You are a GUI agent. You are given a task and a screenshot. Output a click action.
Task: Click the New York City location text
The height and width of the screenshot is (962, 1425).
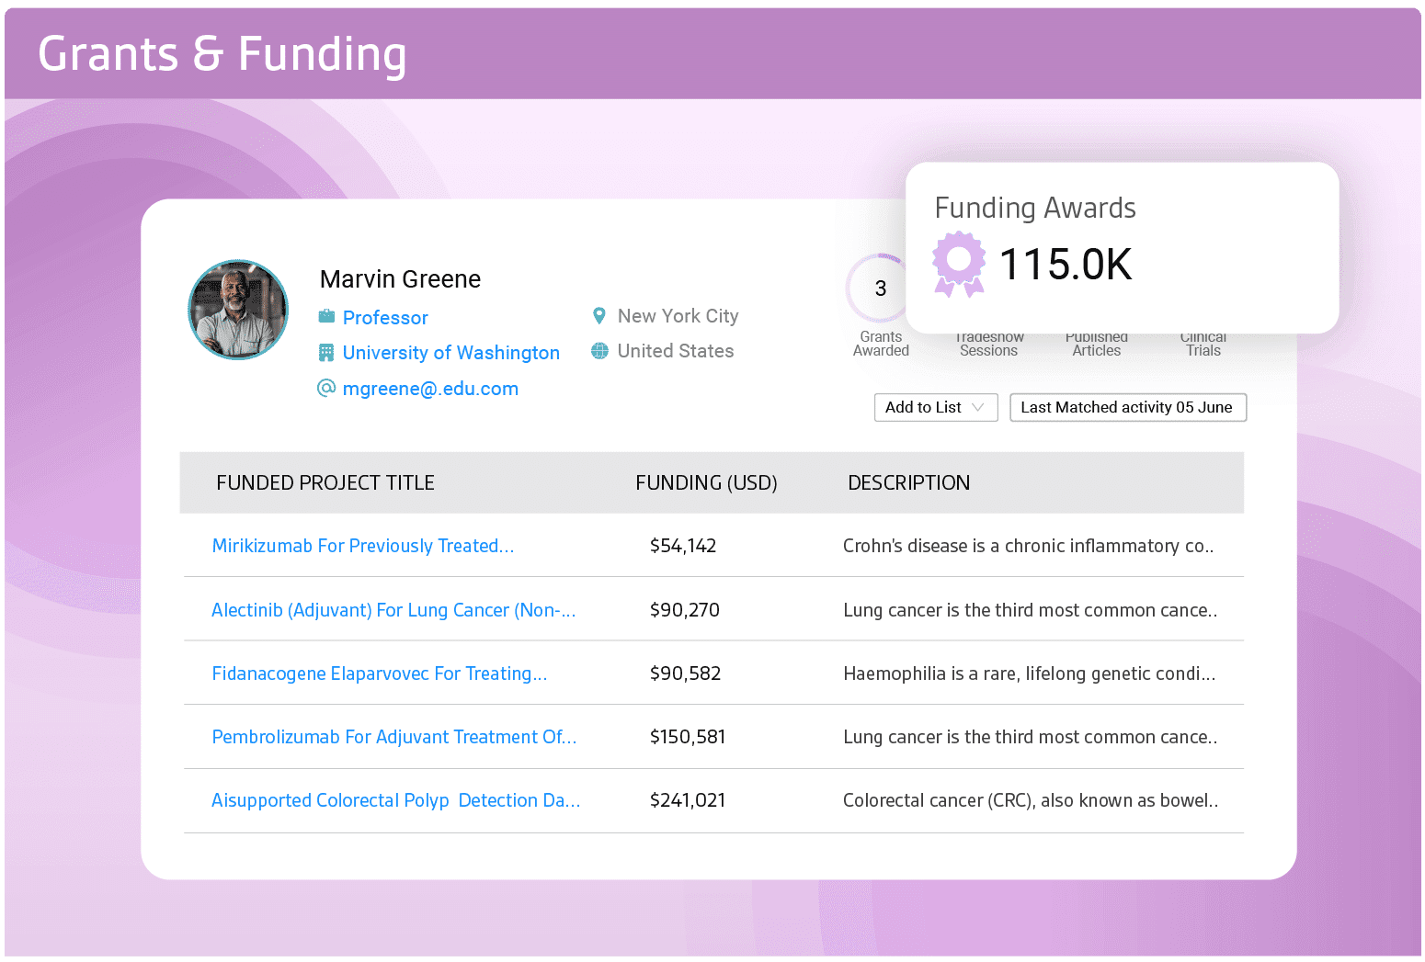click(678, 316)
